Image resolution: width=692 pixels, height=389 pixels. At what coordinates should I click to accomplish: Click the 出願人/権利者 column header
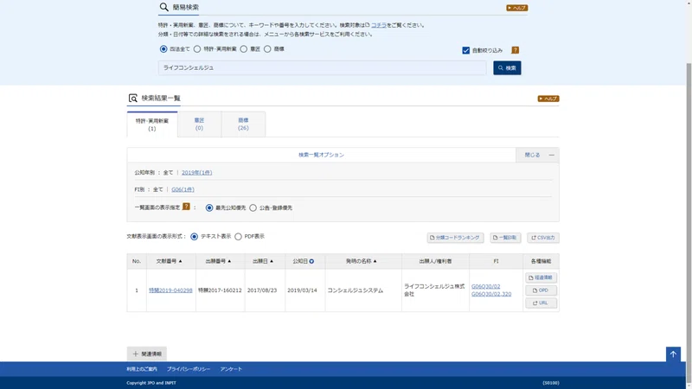pos(436,262)
